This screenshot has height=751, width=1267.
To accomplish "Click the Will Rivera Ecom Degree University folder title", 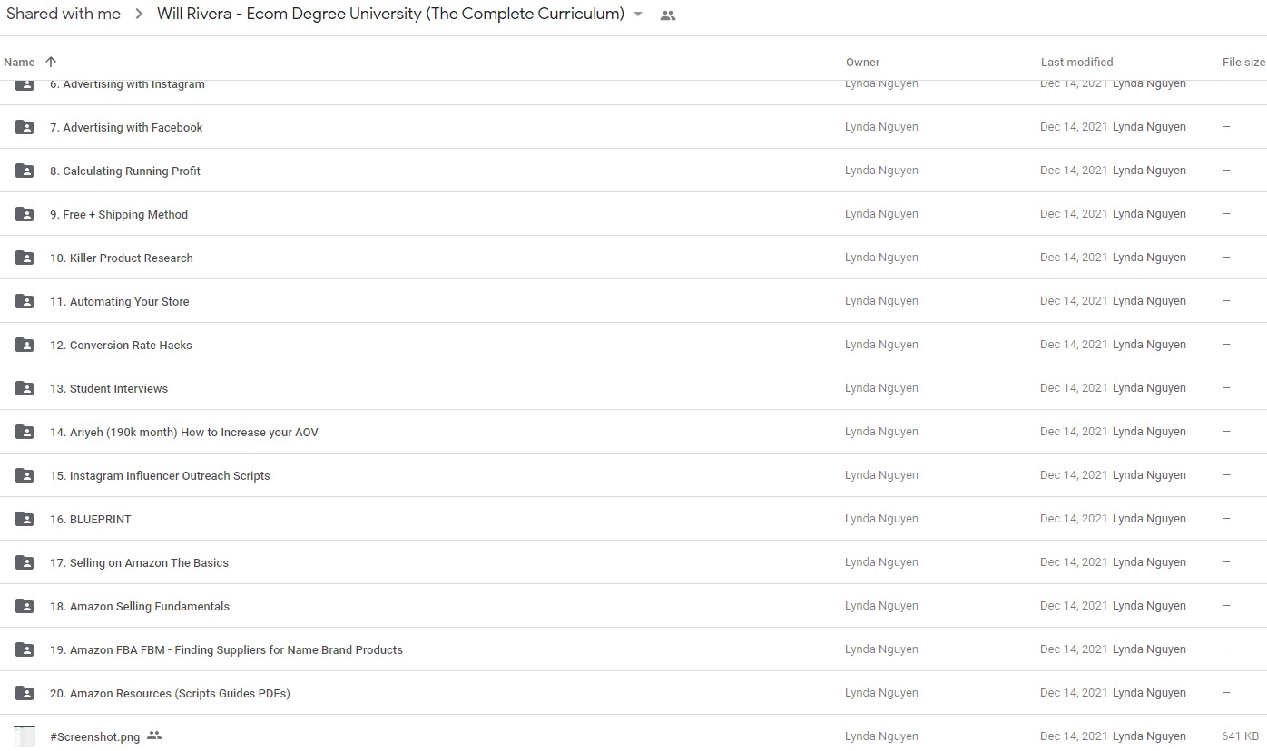I will (390, 14).
